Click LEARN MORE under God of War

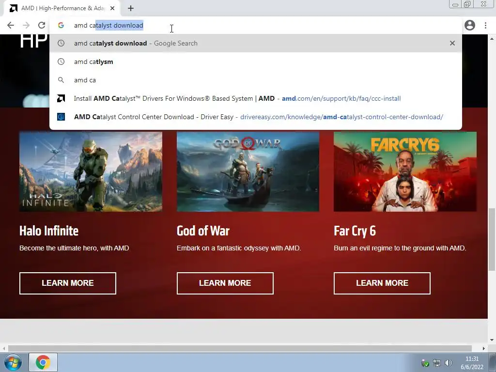point(225,283)
